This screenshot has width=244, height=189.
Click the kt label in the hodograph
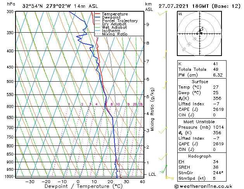[x=180, y=14]
